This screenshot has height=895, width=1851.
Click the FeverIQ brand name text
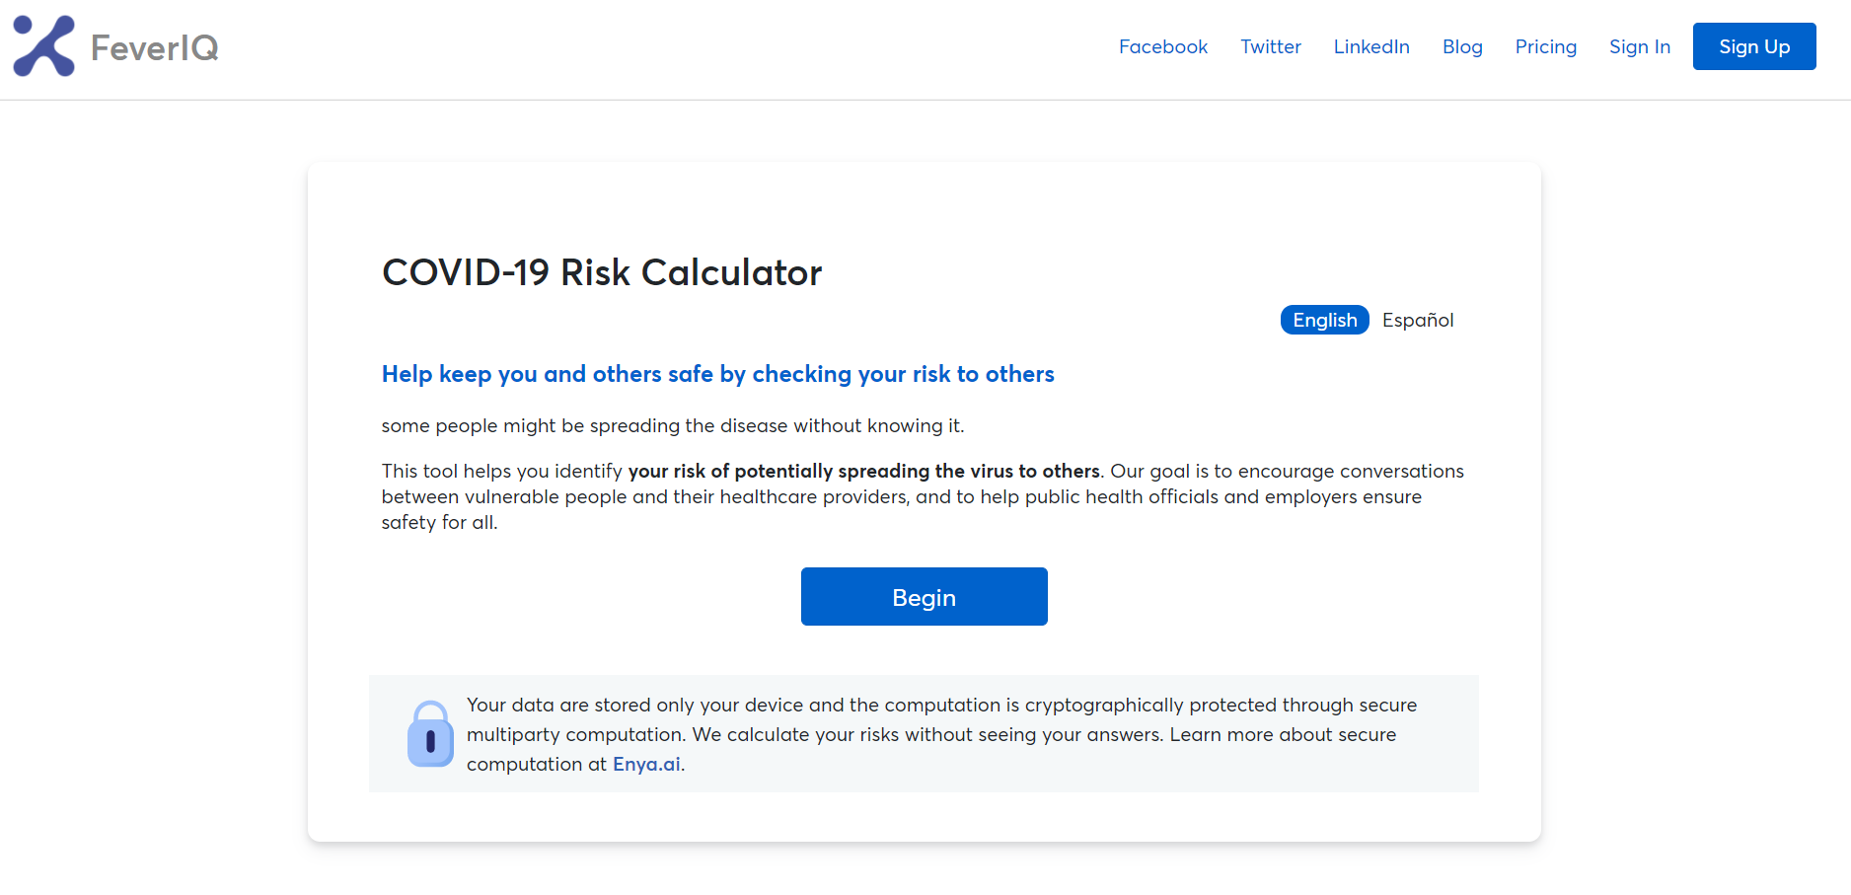[155, 47]
